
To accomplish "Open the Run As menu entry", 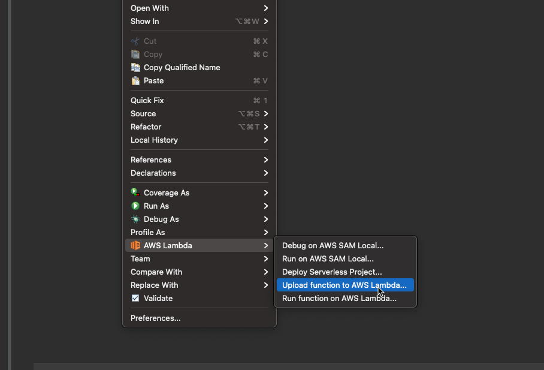I will (200, 206).
